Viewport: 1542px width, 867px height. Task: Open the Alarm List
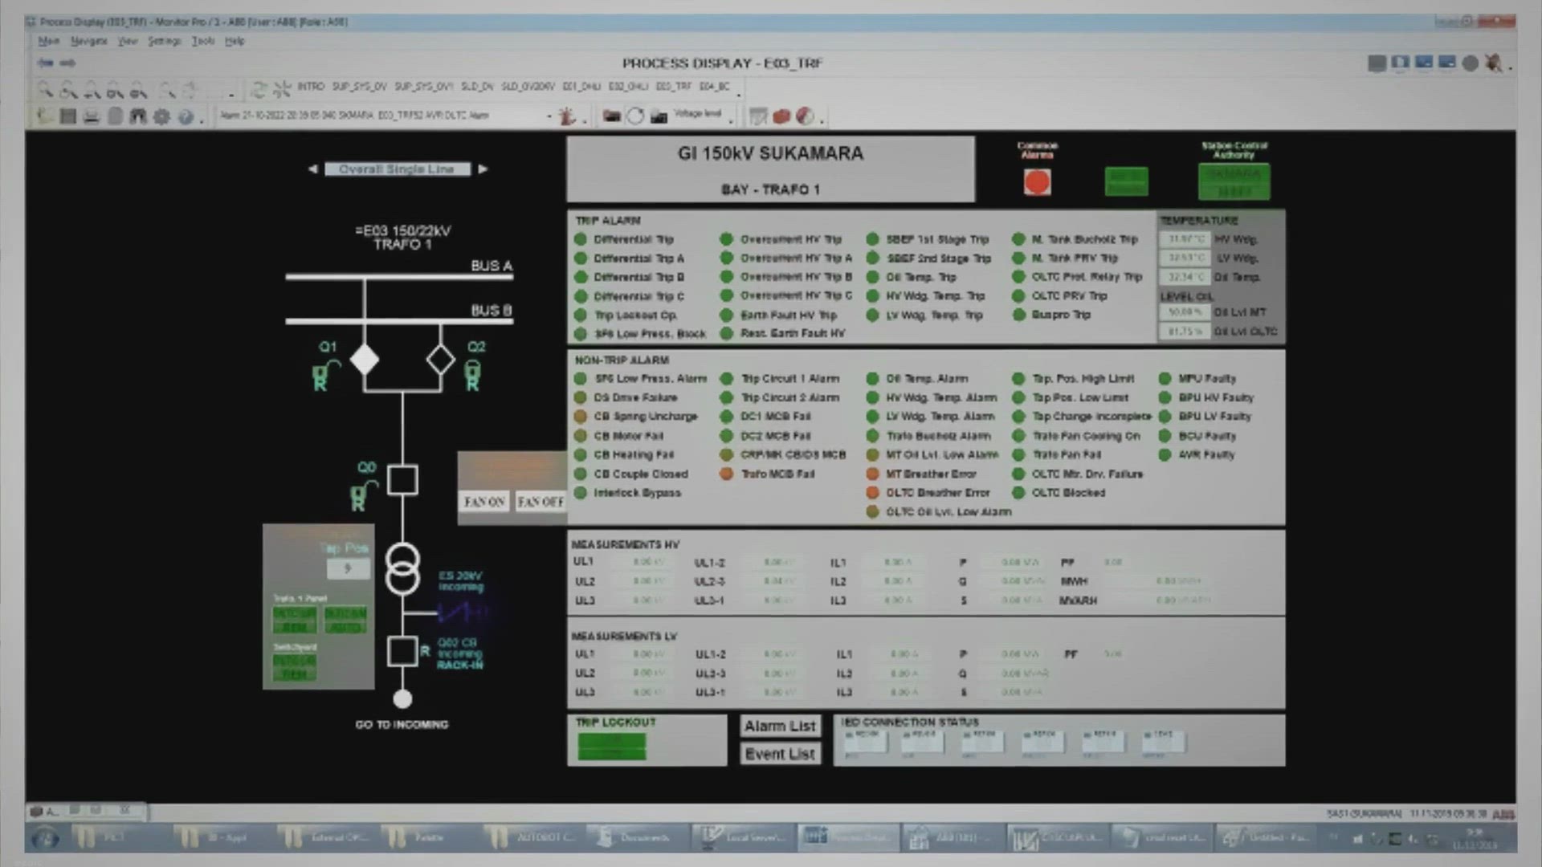click(779, 726)
